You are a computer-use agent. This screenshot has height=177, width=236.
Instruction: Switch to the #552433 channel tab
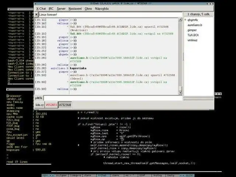pos(52,105)
